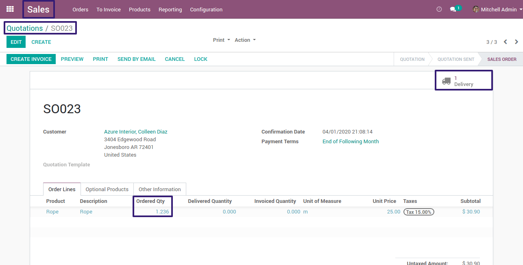Click the delivery truck icon
The image size is (523, 265).
point(446,81)
